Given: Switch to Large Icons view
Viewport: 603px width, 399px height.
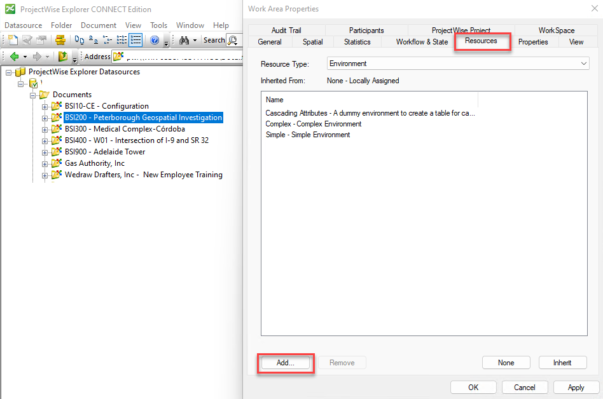Looking at the screenshot, I should pyautogui.click(x=80, y=40).
